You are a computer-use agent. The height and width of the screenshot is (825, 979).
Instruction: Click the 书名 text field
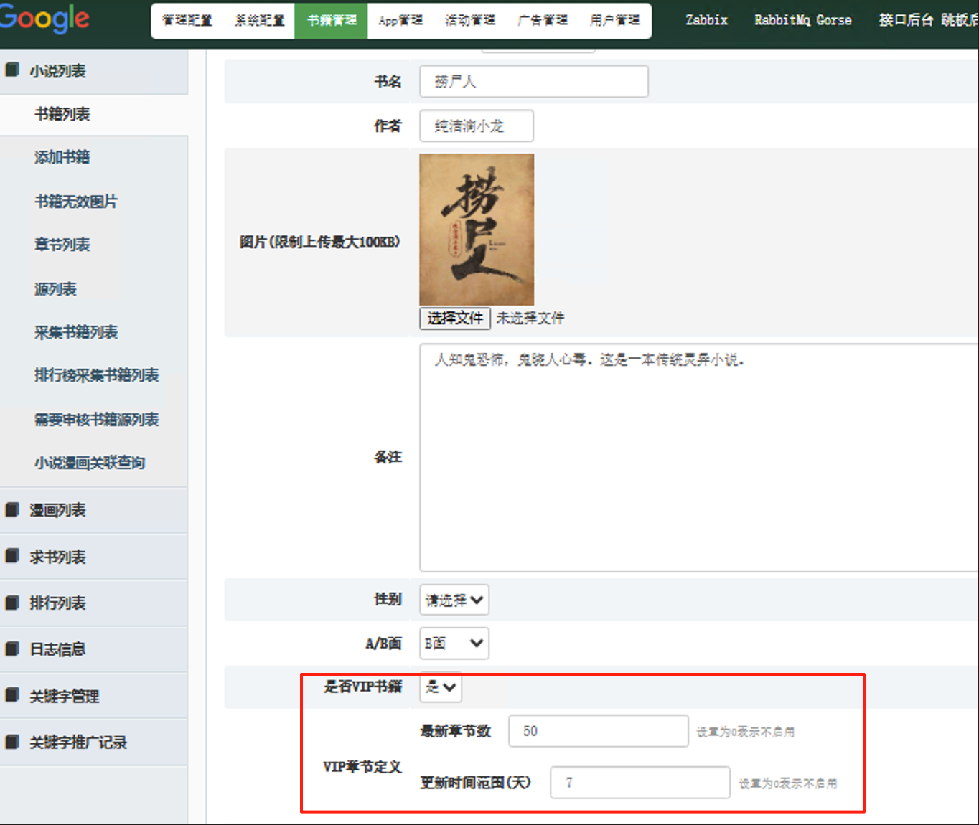click(533, 81)
